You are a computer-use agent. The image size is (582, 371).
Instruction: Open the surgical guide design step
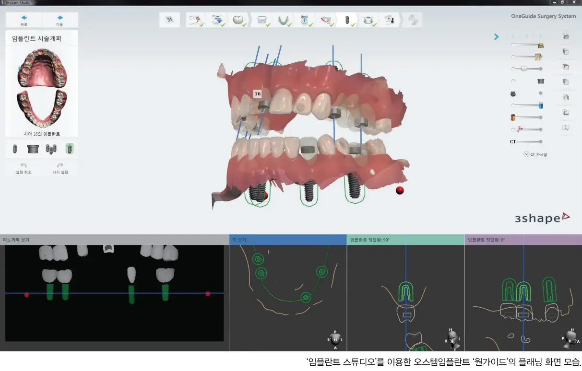(368, 20)
